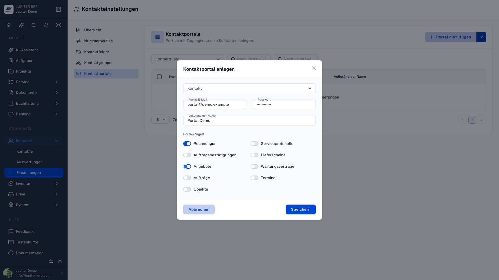Expand Service module submenu
This screenshot has height=280, width=499.
[34, 82]
